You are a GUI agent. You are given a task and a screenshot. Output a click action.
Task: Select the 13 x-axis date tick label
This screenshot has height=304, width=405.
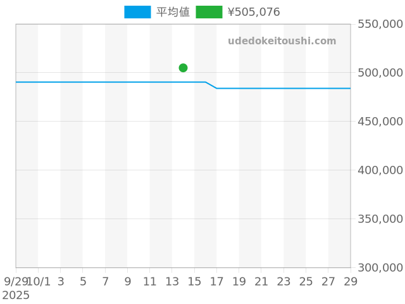[x=172, y=281]
